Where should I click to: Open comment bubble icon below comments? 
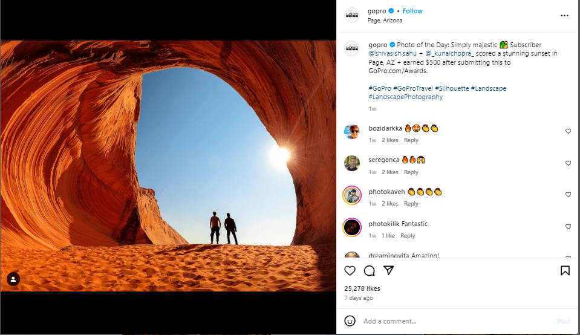pos(369,271)
